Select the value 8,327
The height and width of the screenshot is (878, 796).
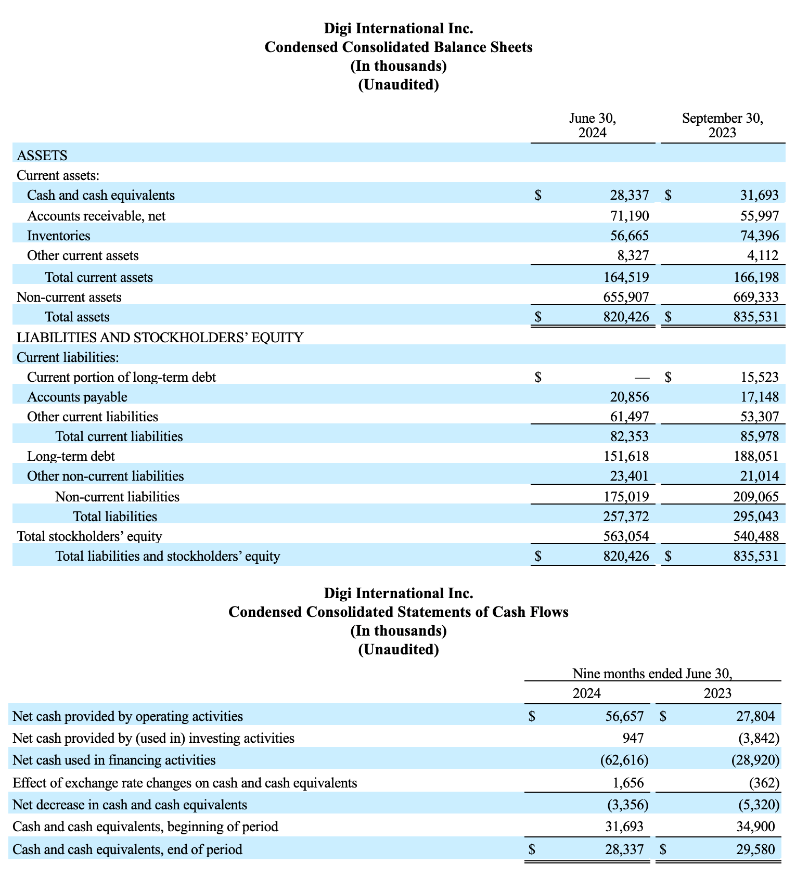(633, 255)
